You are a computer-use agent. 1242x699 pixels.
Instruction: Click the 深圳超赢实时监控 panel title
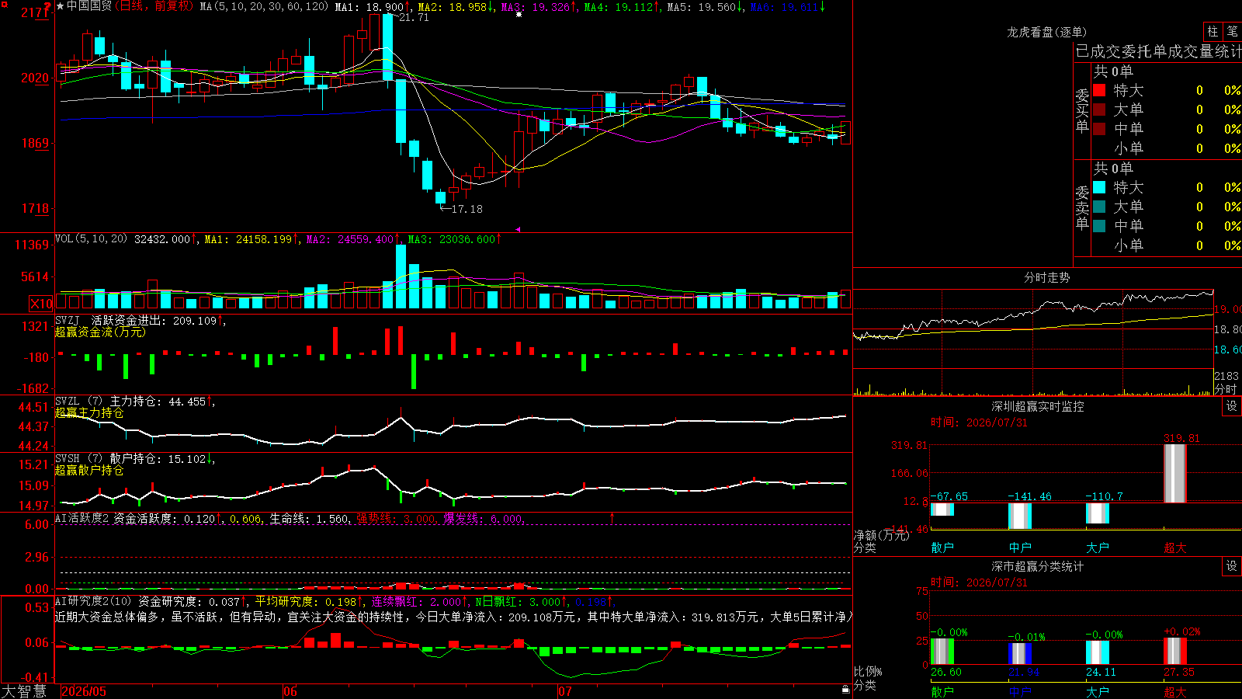coord(1037,406)
